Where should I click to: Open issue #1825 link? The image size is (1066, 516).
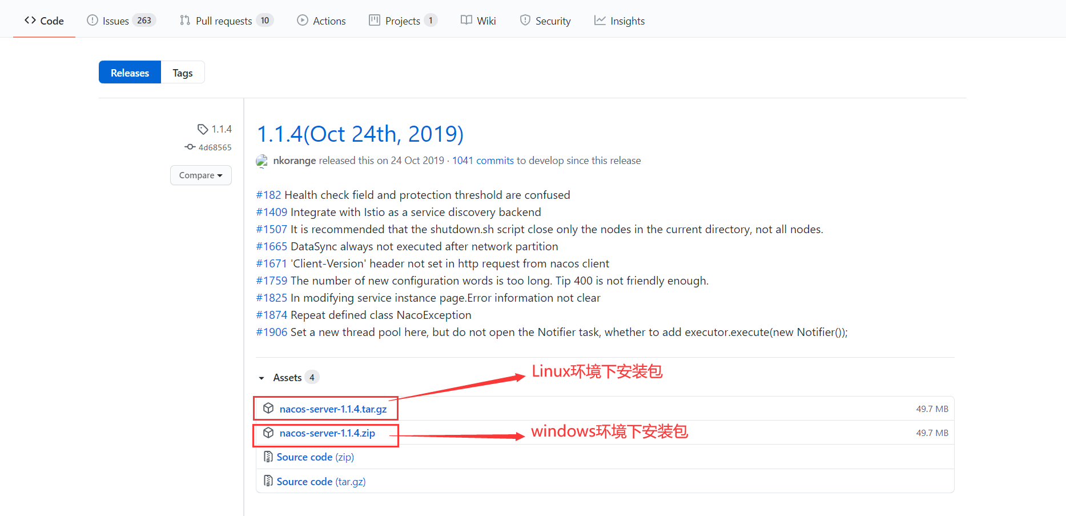(272, 298)
